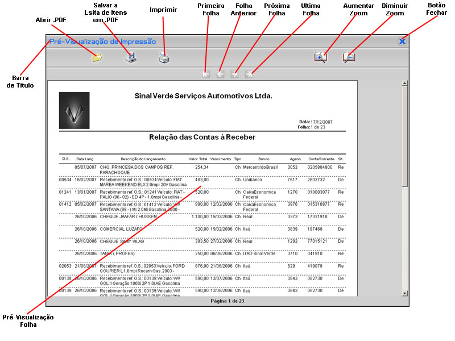This screenshot has width=455, height=341.
Task: Click launch date '13/01/2007'
Action: 85,192
